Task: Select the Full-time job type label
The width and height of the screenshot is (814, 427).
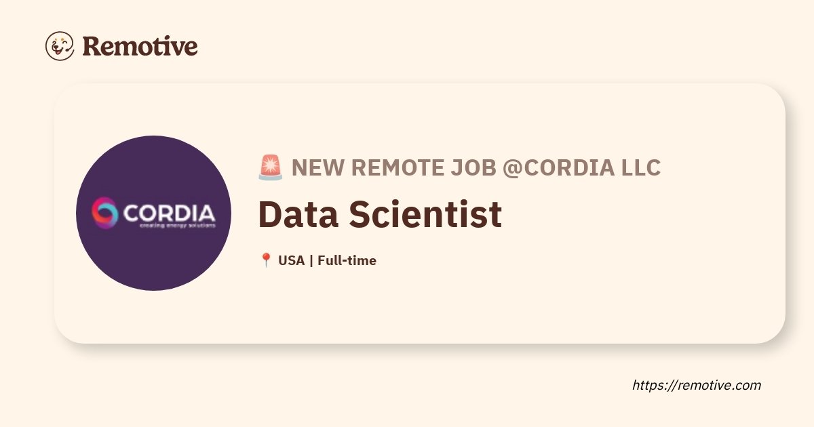Action: coord(347,260)
